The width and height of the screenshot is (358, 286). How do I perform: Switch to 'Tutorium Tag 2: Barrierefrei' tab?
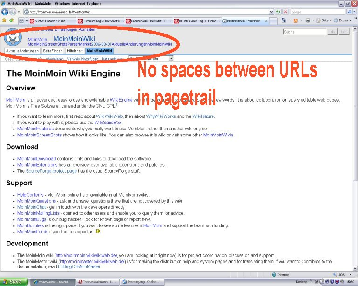click(101, 21)
